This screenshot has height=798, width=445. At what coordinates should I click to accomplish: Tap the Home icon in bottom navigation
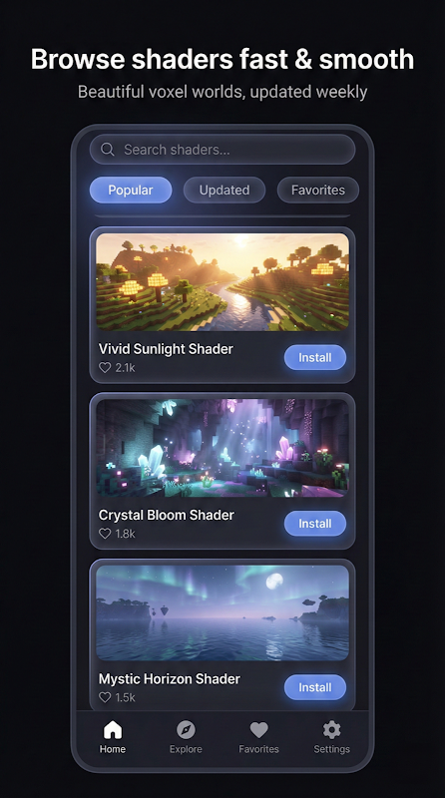(x=113, y=730)
